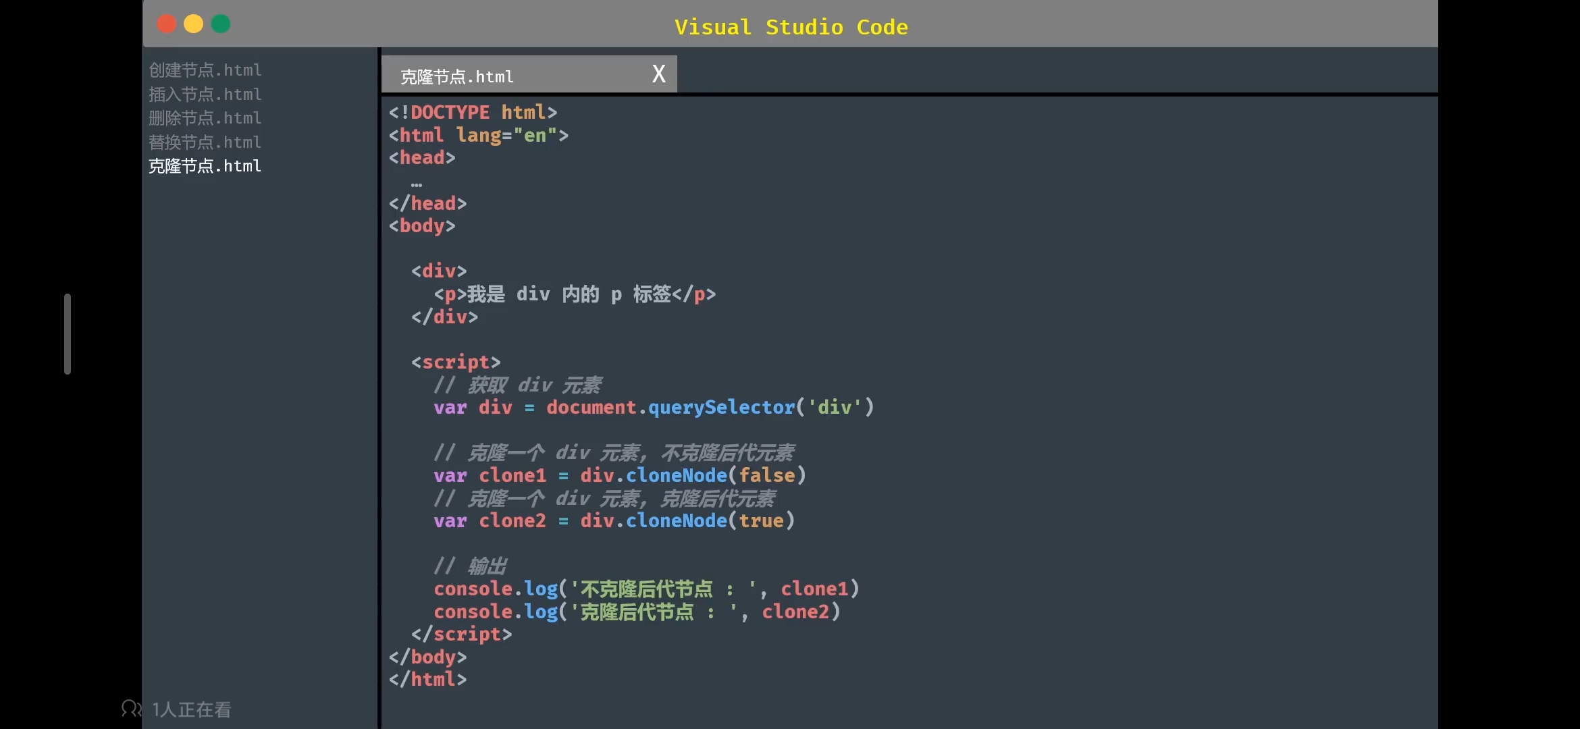1580x729 pixels.
Task: Open 插入节点.html in the file list
Action: coord(205,94)
